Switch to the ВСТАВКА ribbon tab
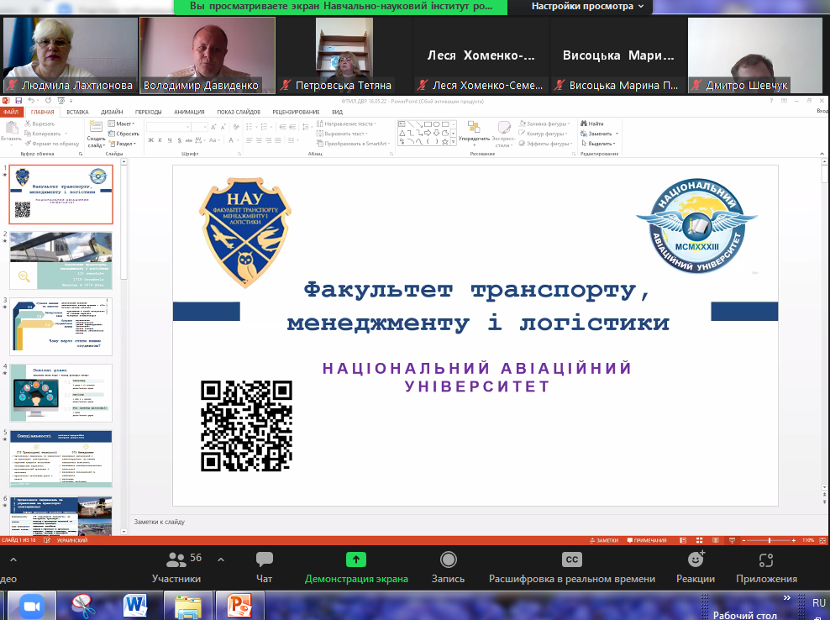The width and height of the screenshot is (830, 620). [77, 111]
